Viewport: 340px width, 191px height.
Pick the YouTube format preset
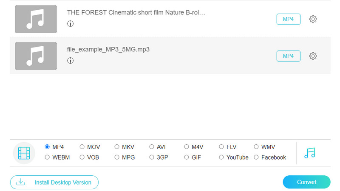click(221, 157)
